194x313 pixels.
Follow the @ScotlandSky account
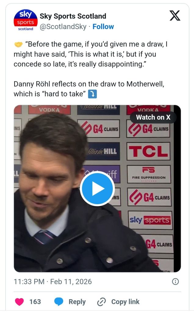click(x=103, y=27)
